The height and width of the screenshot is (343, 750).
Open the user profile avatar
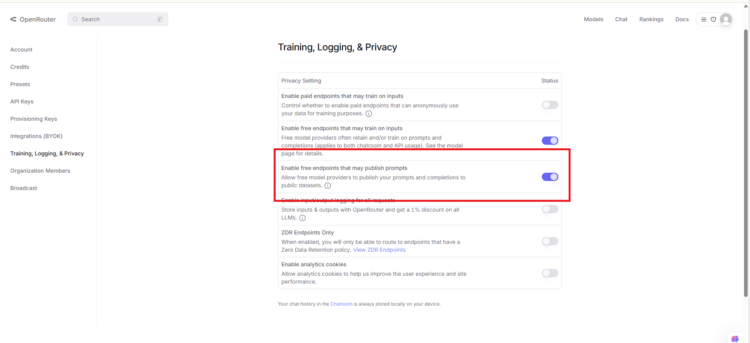[726, 19]
